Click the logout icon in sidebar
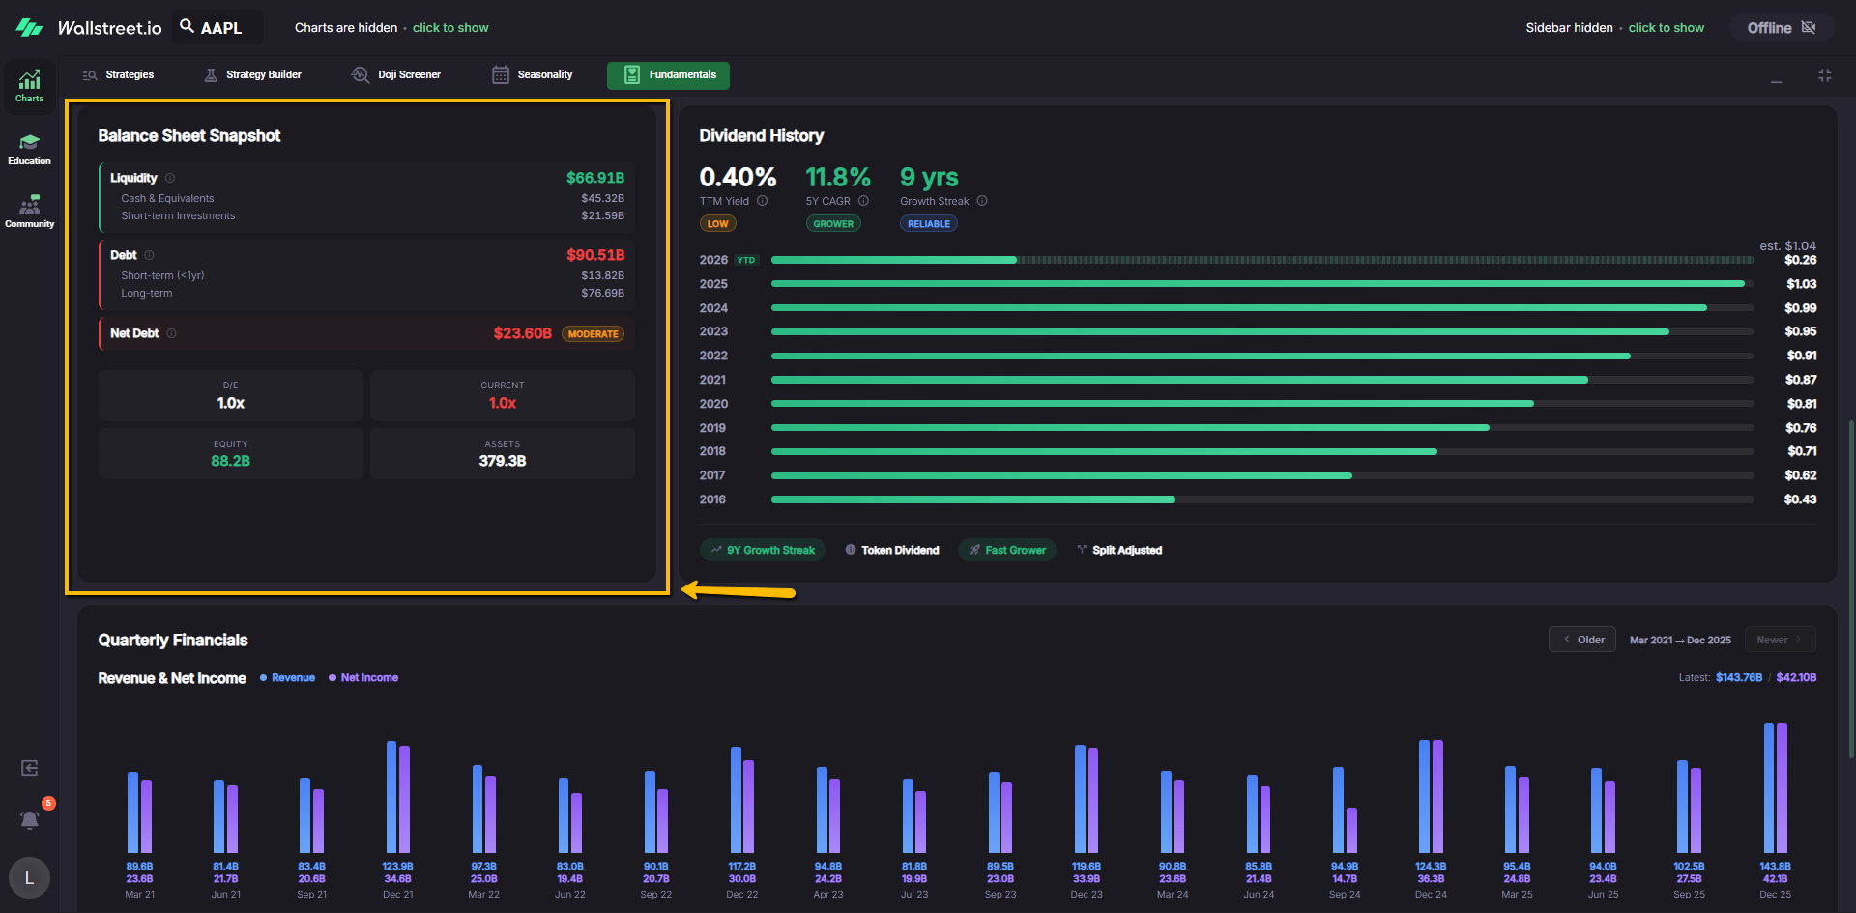 point(30,768)
